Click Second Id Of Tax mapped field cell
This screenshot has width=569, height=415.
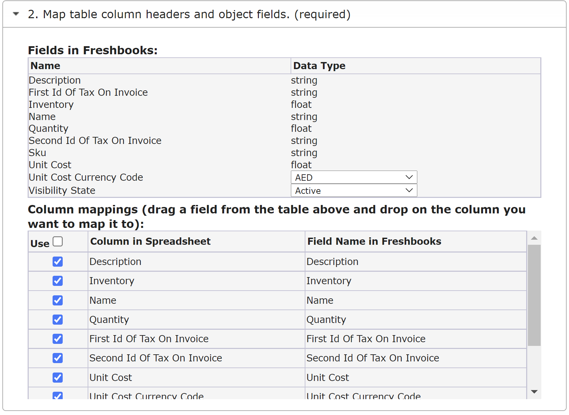coord(416,358)
